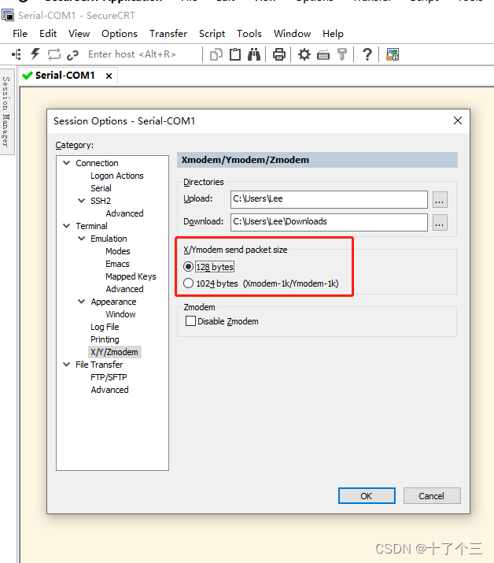Click the Upload directory field

pos(329,199)
